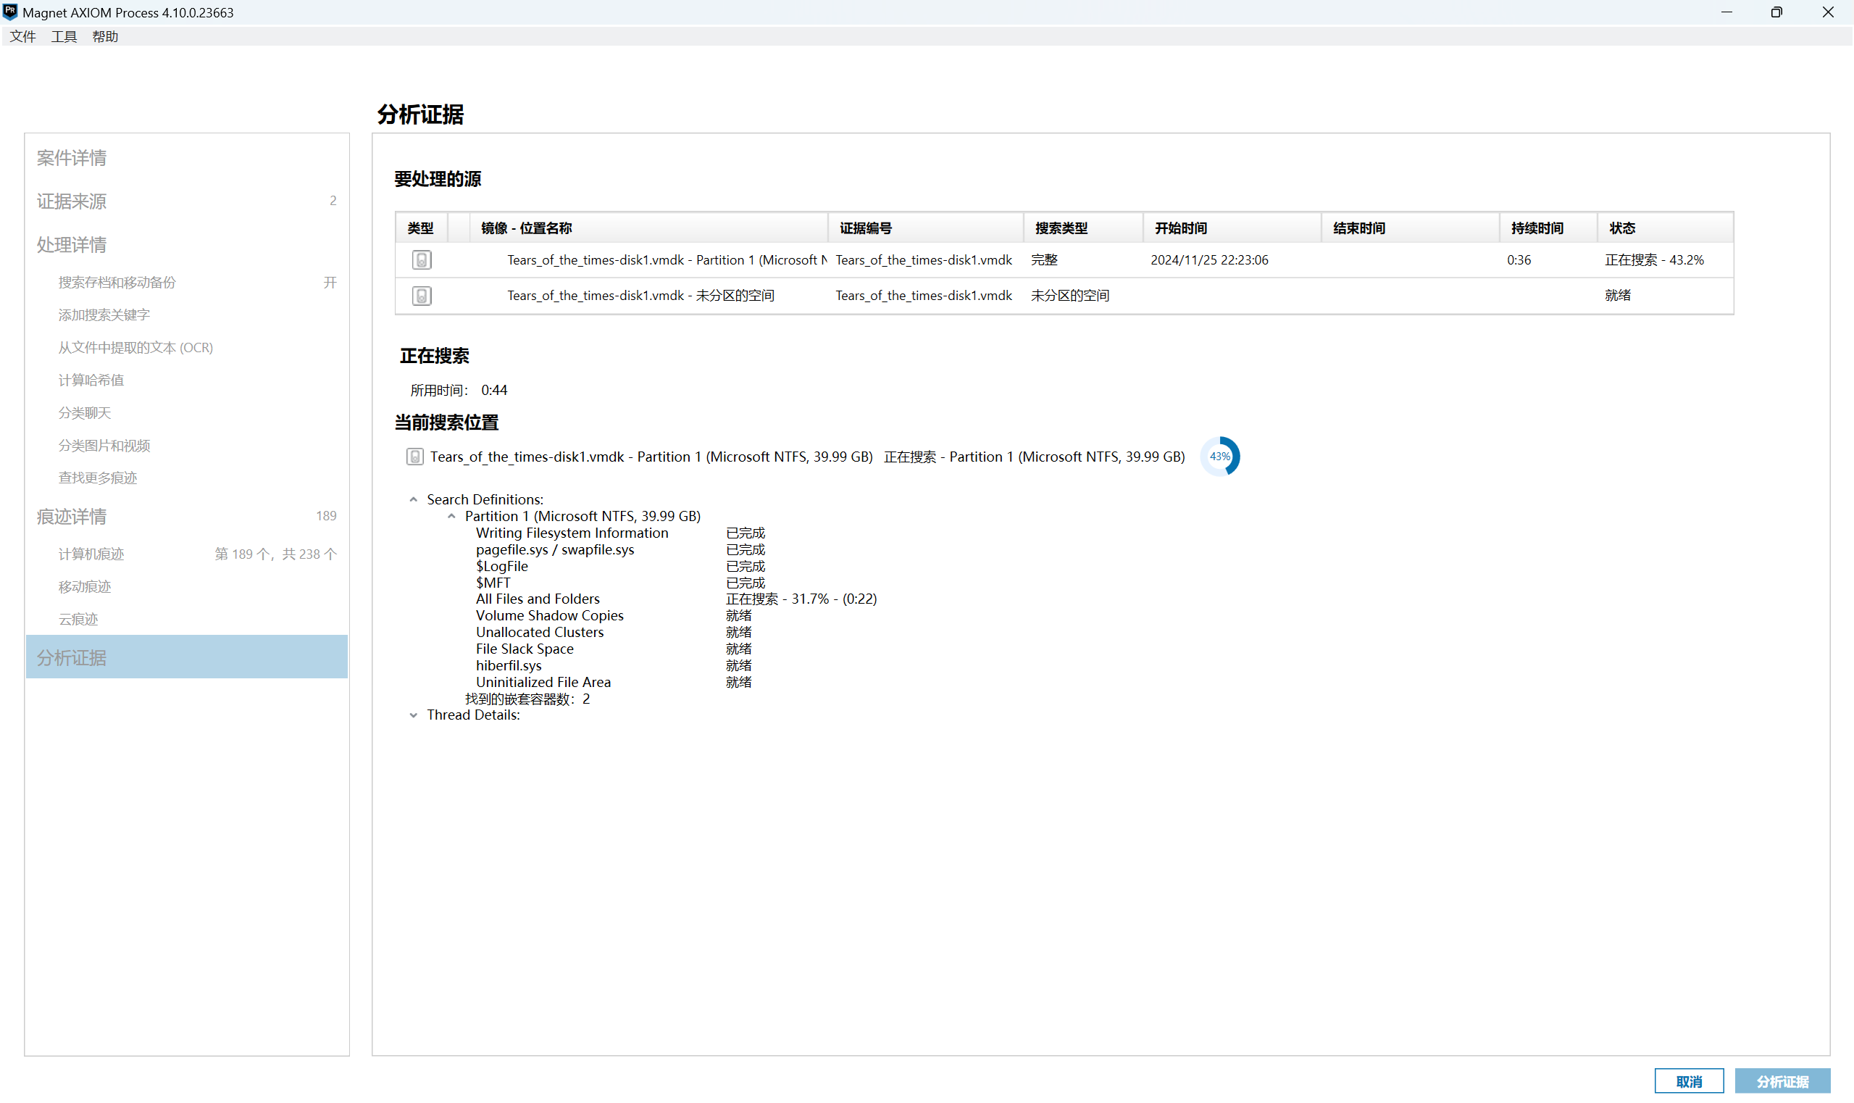
Task: Click the 状态 column header
Action: point(1666,228)
